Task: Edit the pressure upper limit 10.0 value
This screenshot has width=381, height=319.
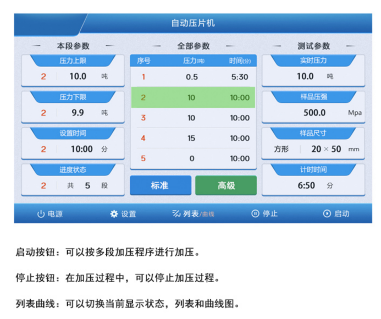Action: pyautogui.click(x=78, y=76)
